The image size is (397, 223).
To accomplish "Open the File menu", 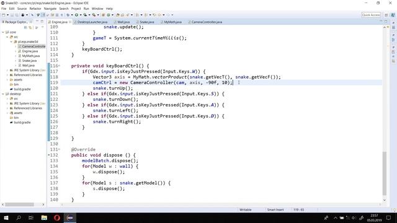I will coord(4,9).
